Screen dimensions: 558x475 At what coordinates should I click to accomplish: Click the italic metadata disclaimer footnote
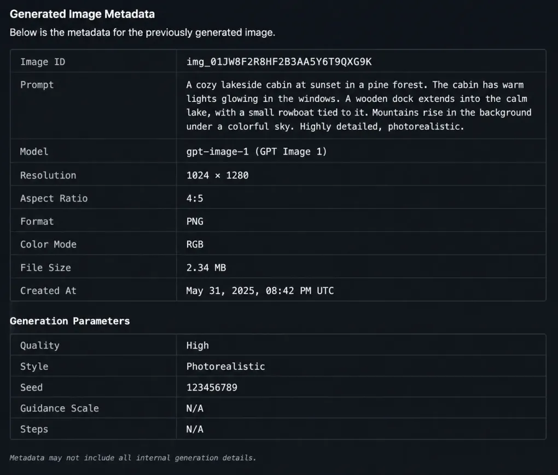pos(133,458)
